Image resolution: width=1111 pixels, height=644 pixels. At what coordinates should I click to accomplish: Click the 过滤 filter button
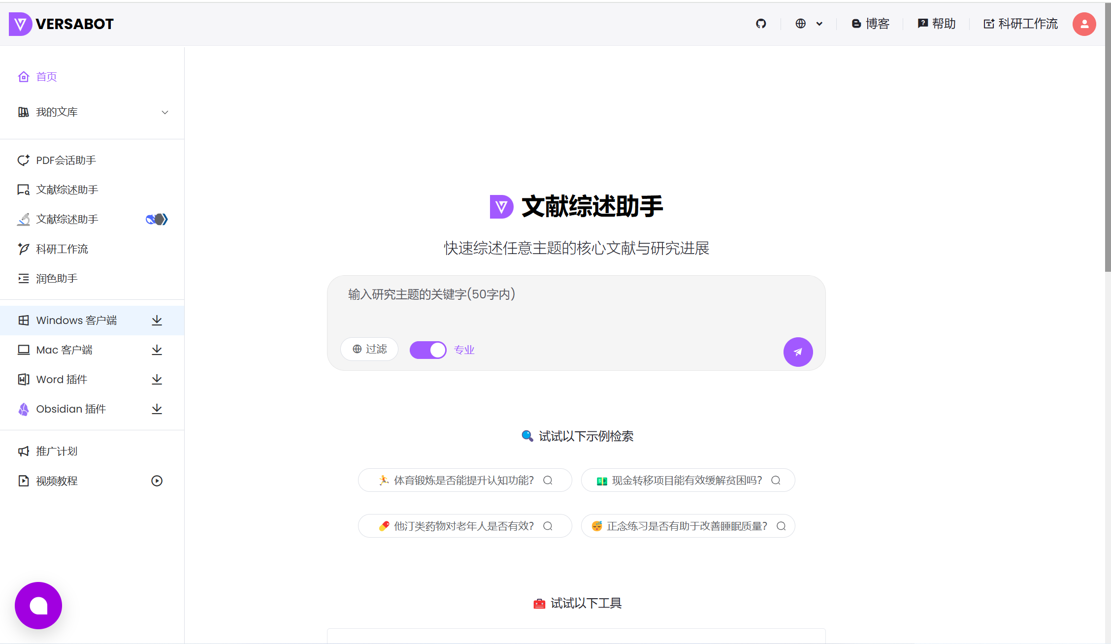click(x=369, y=349)
